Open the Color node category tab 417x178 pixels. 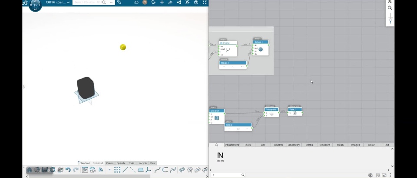pyautogui.click(x=371, y=145)
